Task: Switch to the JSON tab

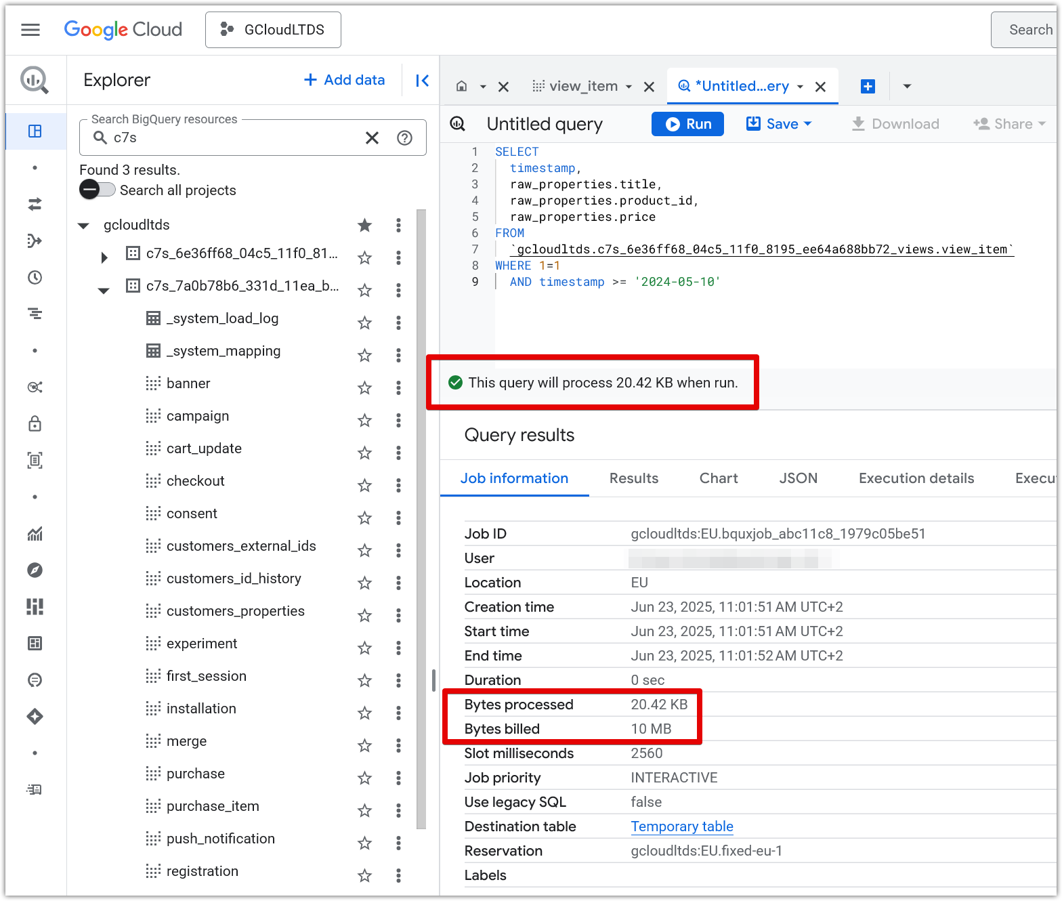Action: 798,478
